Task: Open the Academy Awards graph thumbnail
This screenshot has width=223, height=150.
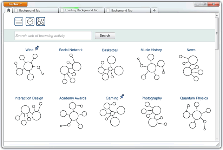Action: pos(73,115)
